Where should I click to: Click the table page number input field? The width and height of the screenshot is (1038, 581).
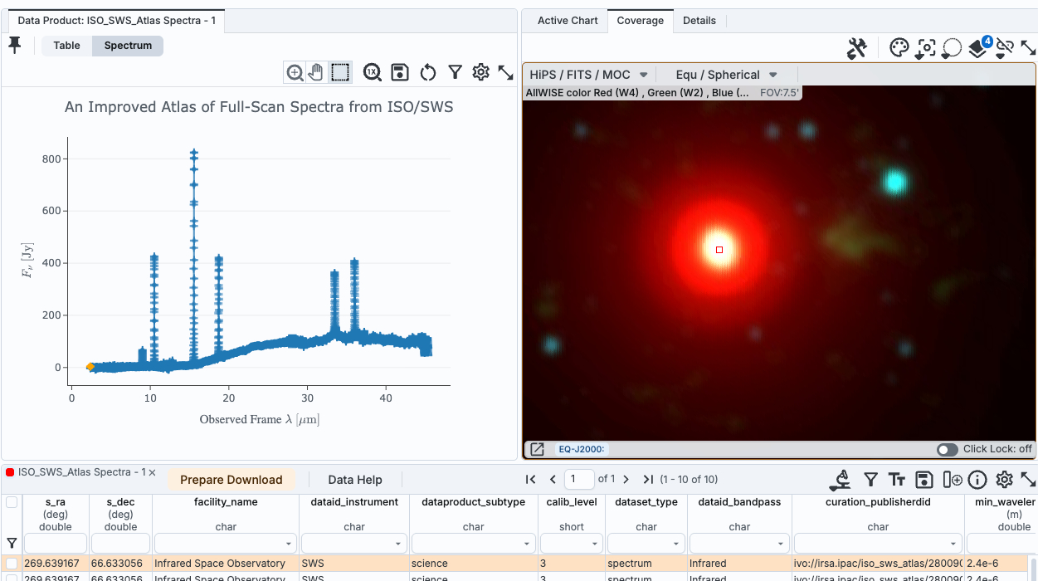click(579, 479)
